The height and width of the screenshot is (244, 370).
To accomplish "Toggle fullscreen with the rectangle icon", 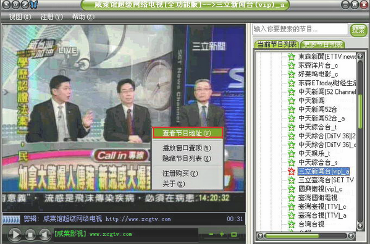I will point(234,234).
